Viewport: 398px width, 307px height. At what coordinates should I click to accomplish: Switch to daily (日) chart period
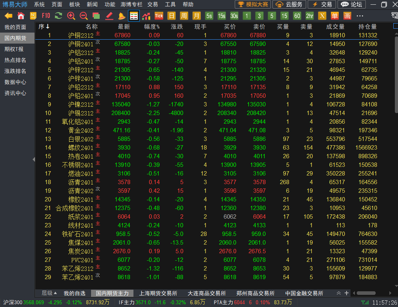point(171,16)
